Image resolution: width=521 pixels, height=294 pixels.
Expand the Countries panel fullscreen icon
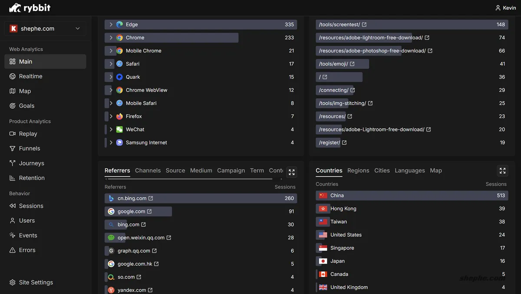502,170
